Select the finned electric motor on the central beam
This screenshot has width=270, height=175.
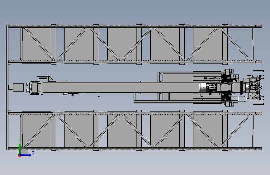coord(207,87)
